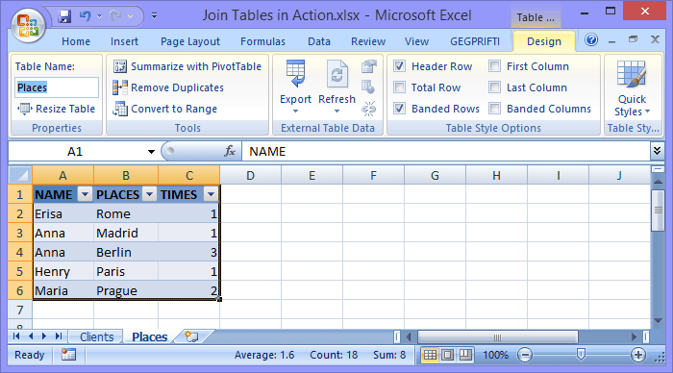Open the Export dropdown arrow
This screenshot has height=373, width=673.
295,112
